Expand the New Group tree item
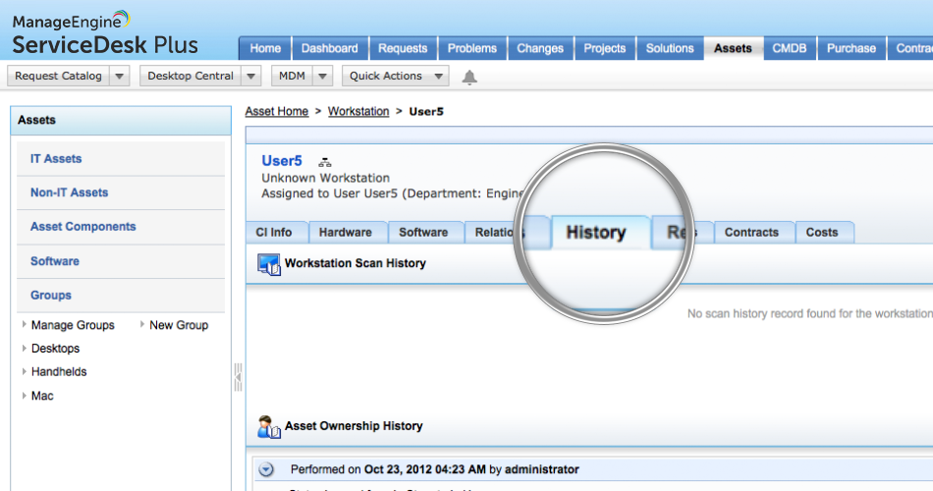 click(x=142, y=324)
